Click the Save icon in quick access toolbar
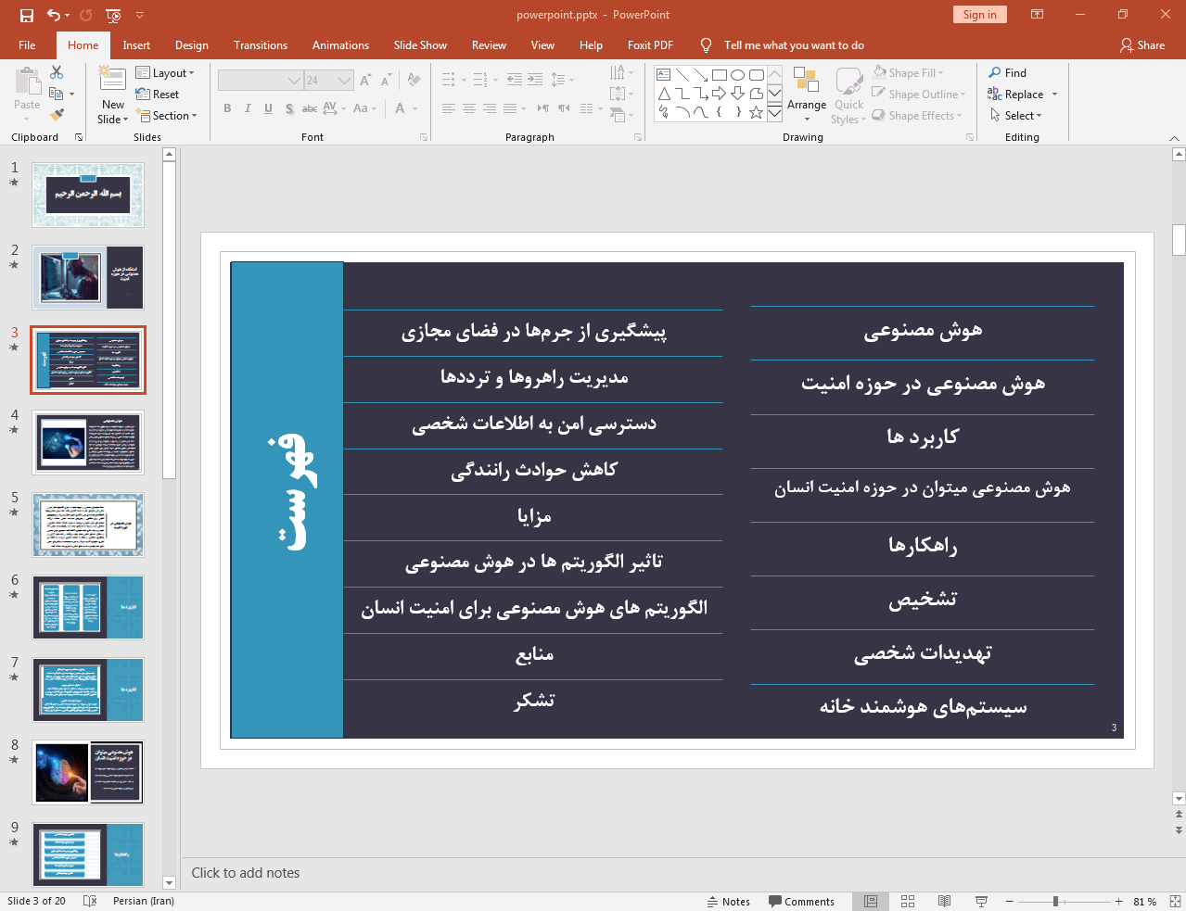This screenshot has width=1186, height=911. [x=27, y=15]
